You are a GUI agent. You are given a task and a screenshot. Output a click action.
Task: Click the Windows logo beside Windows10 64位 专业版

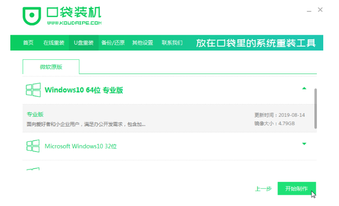click(33, 90)
